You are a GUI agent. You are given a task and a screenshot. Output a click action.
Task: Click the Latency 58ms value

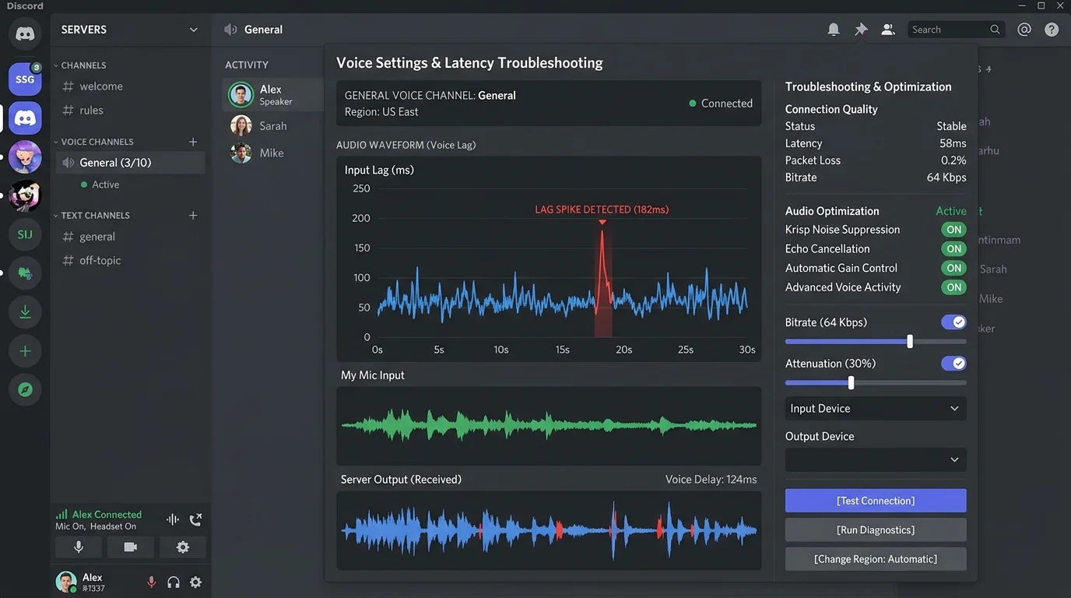click(953, 143)
